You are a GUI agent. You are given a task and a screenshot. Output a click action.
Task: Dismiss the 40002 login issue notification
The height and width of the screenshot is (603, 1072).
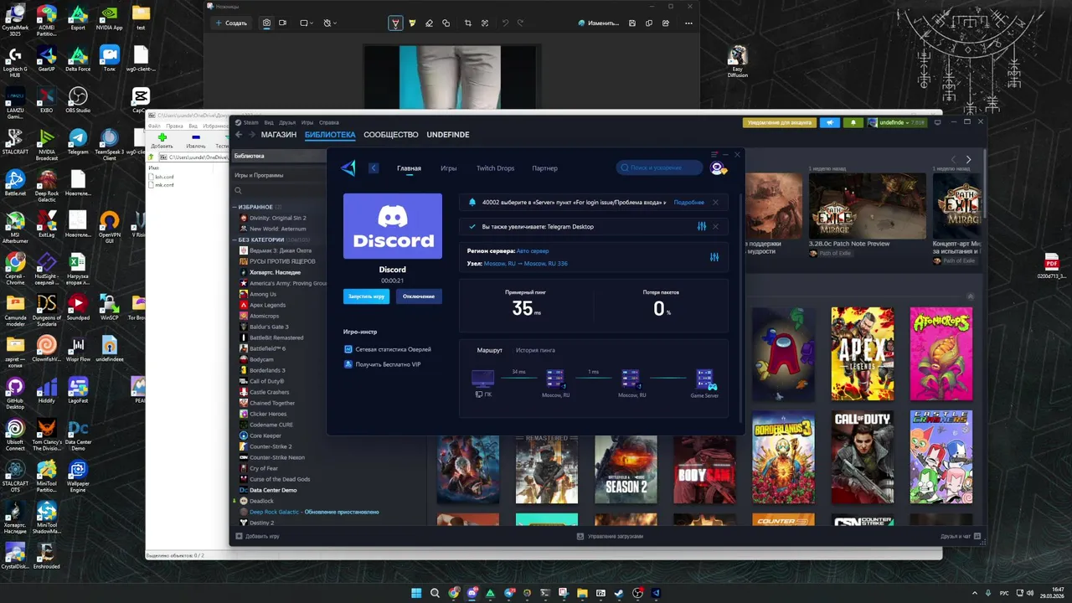pyautogui.click(x=715, y=203)
